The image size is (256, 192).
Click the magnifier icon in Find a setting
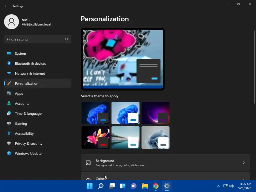[66, 39]
